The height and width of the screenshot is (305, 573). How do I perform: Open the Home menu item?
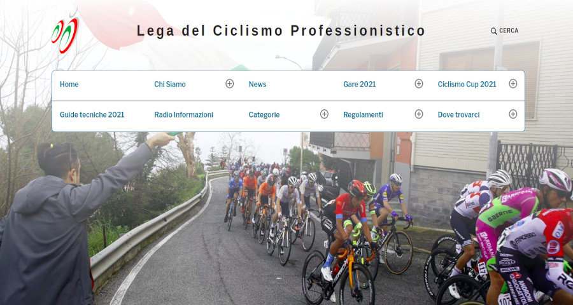point(69,85)
